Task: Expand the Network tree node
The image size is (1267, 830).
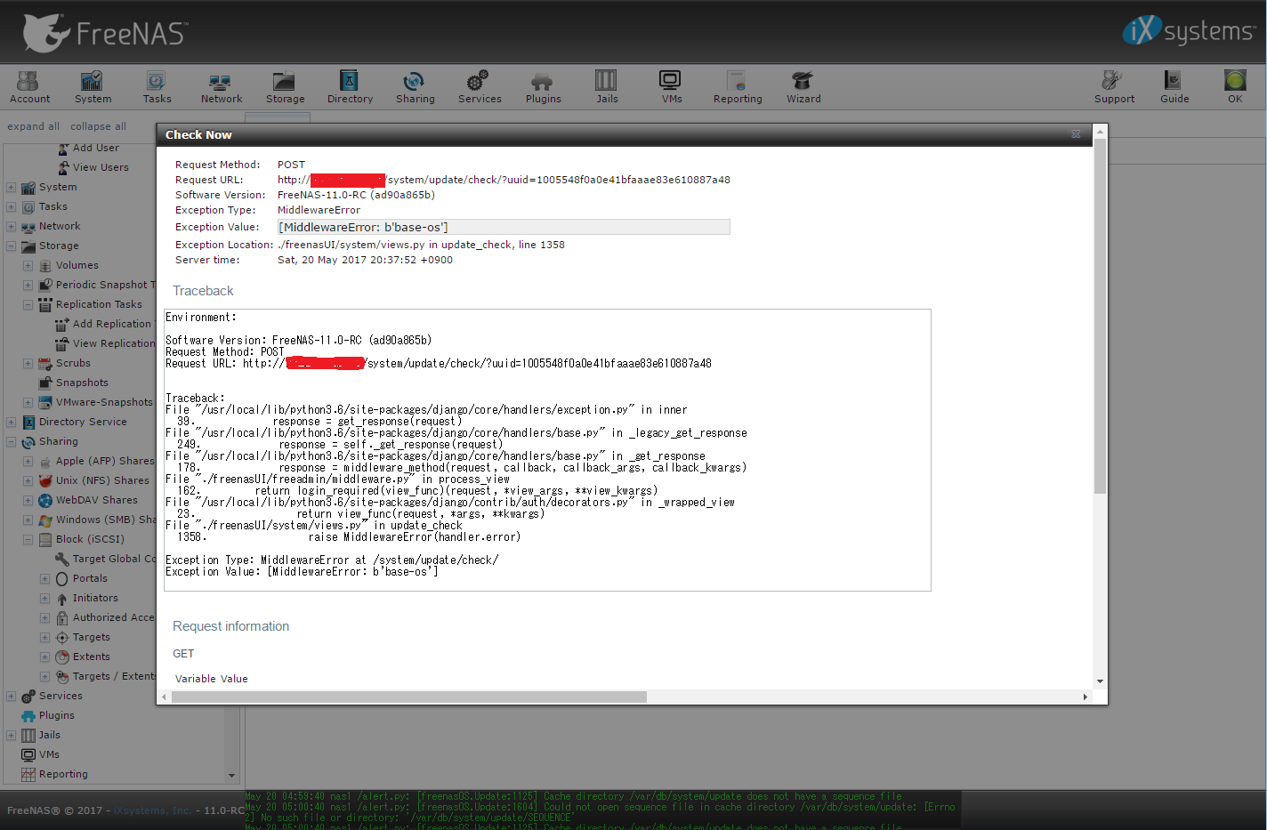Action: [11, 226]
